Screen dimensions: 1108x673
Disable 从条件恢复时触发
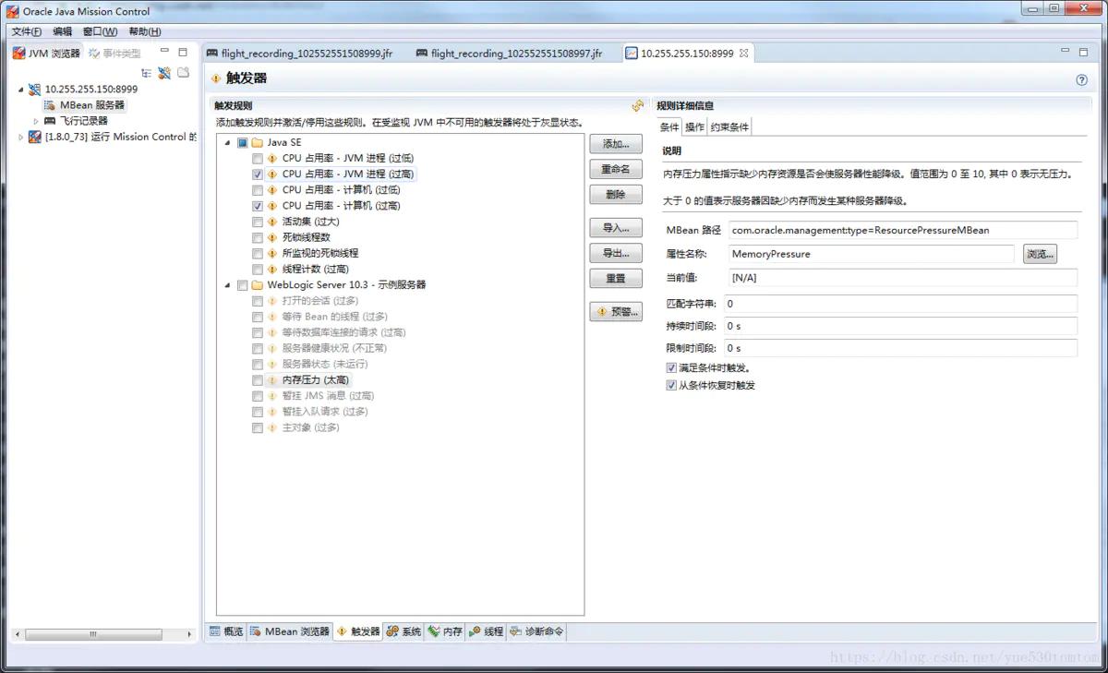669,385
